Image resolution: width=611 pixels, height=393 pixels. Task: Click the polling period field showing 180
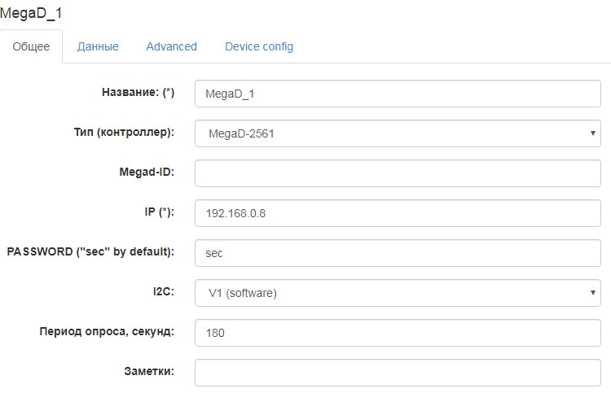coord(398,333)
